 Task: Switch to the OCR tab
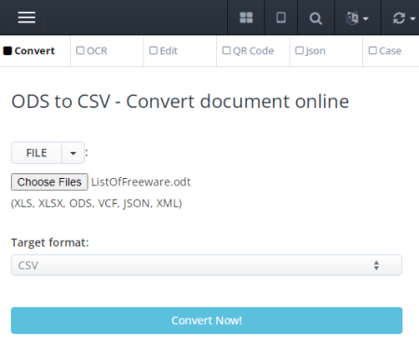coord(92,51)
